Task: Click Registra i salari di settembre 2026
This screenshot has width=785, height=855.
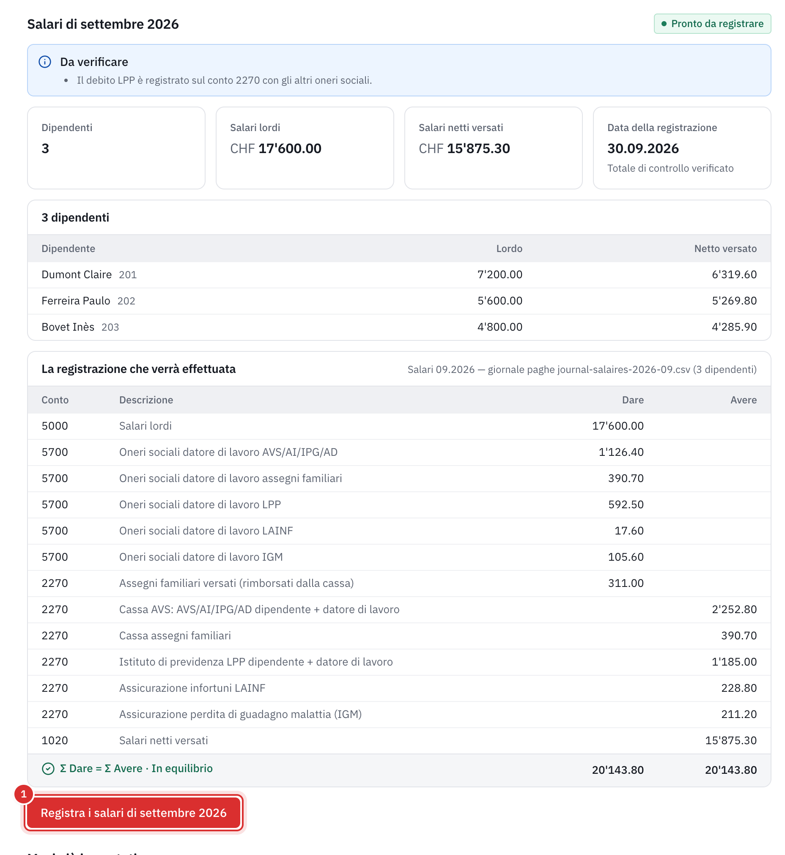Action: pos(133,813)
